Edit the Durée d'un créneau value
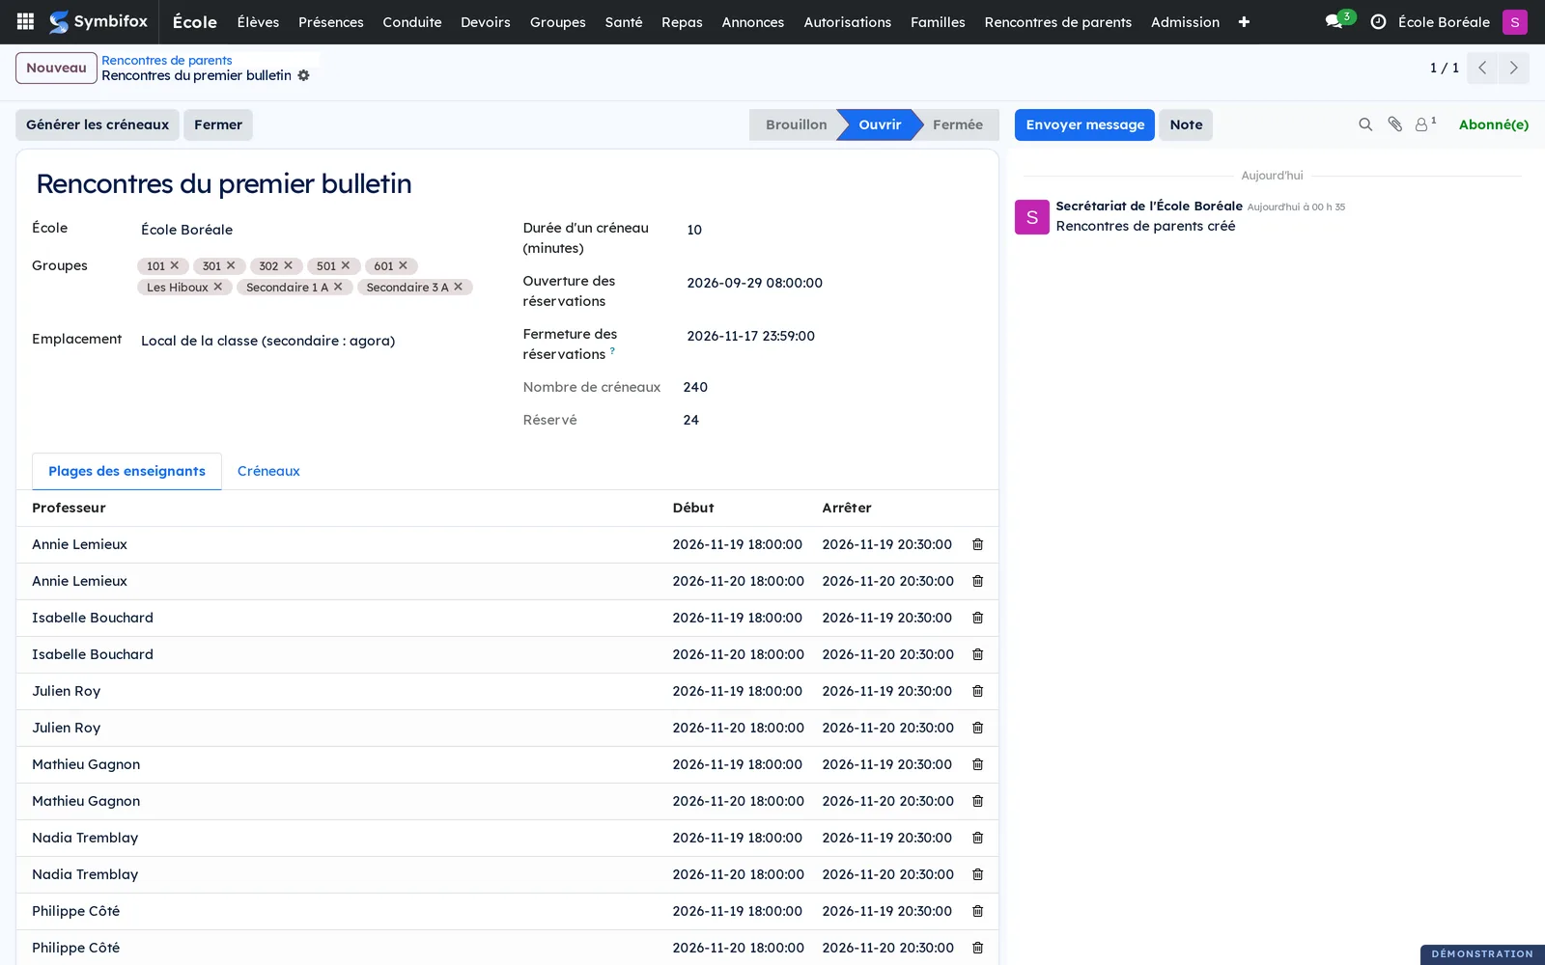This screenshot has height=965, width=1545. (830, 230)
